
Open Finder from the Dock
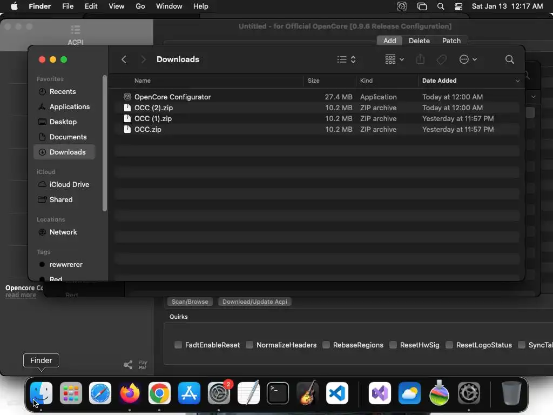(x=41, y=393)
